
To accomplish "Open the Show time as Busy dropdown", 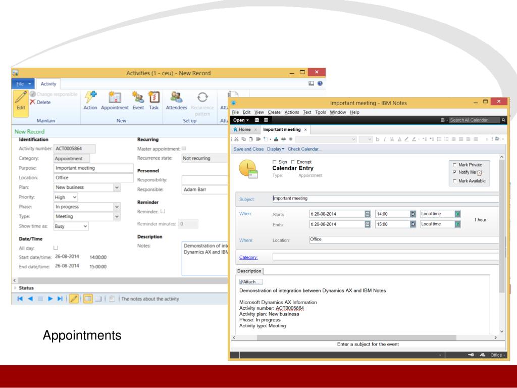I will 85,226.
